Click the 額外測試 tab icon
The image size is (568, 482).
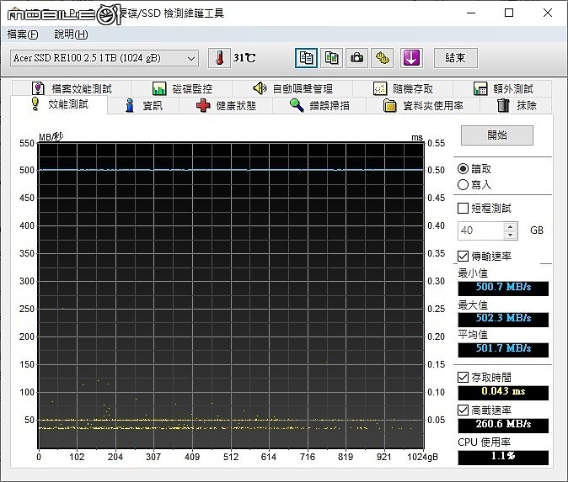(480, 88)
